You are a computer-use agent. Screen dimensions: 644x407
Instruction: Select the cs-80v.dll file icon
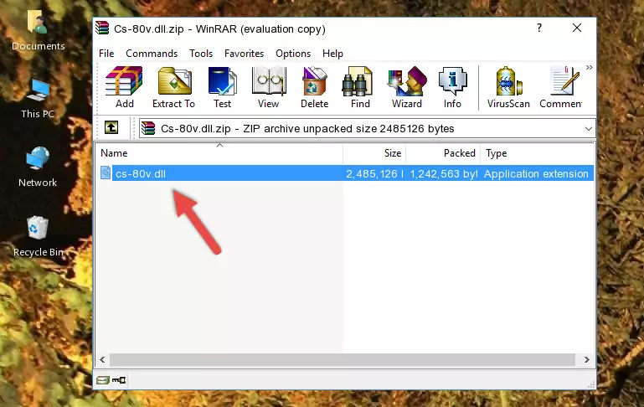pyautogui.click(x=106, y=173)
